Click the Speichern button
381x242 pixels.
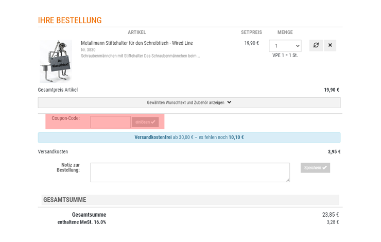pos(315,168)
